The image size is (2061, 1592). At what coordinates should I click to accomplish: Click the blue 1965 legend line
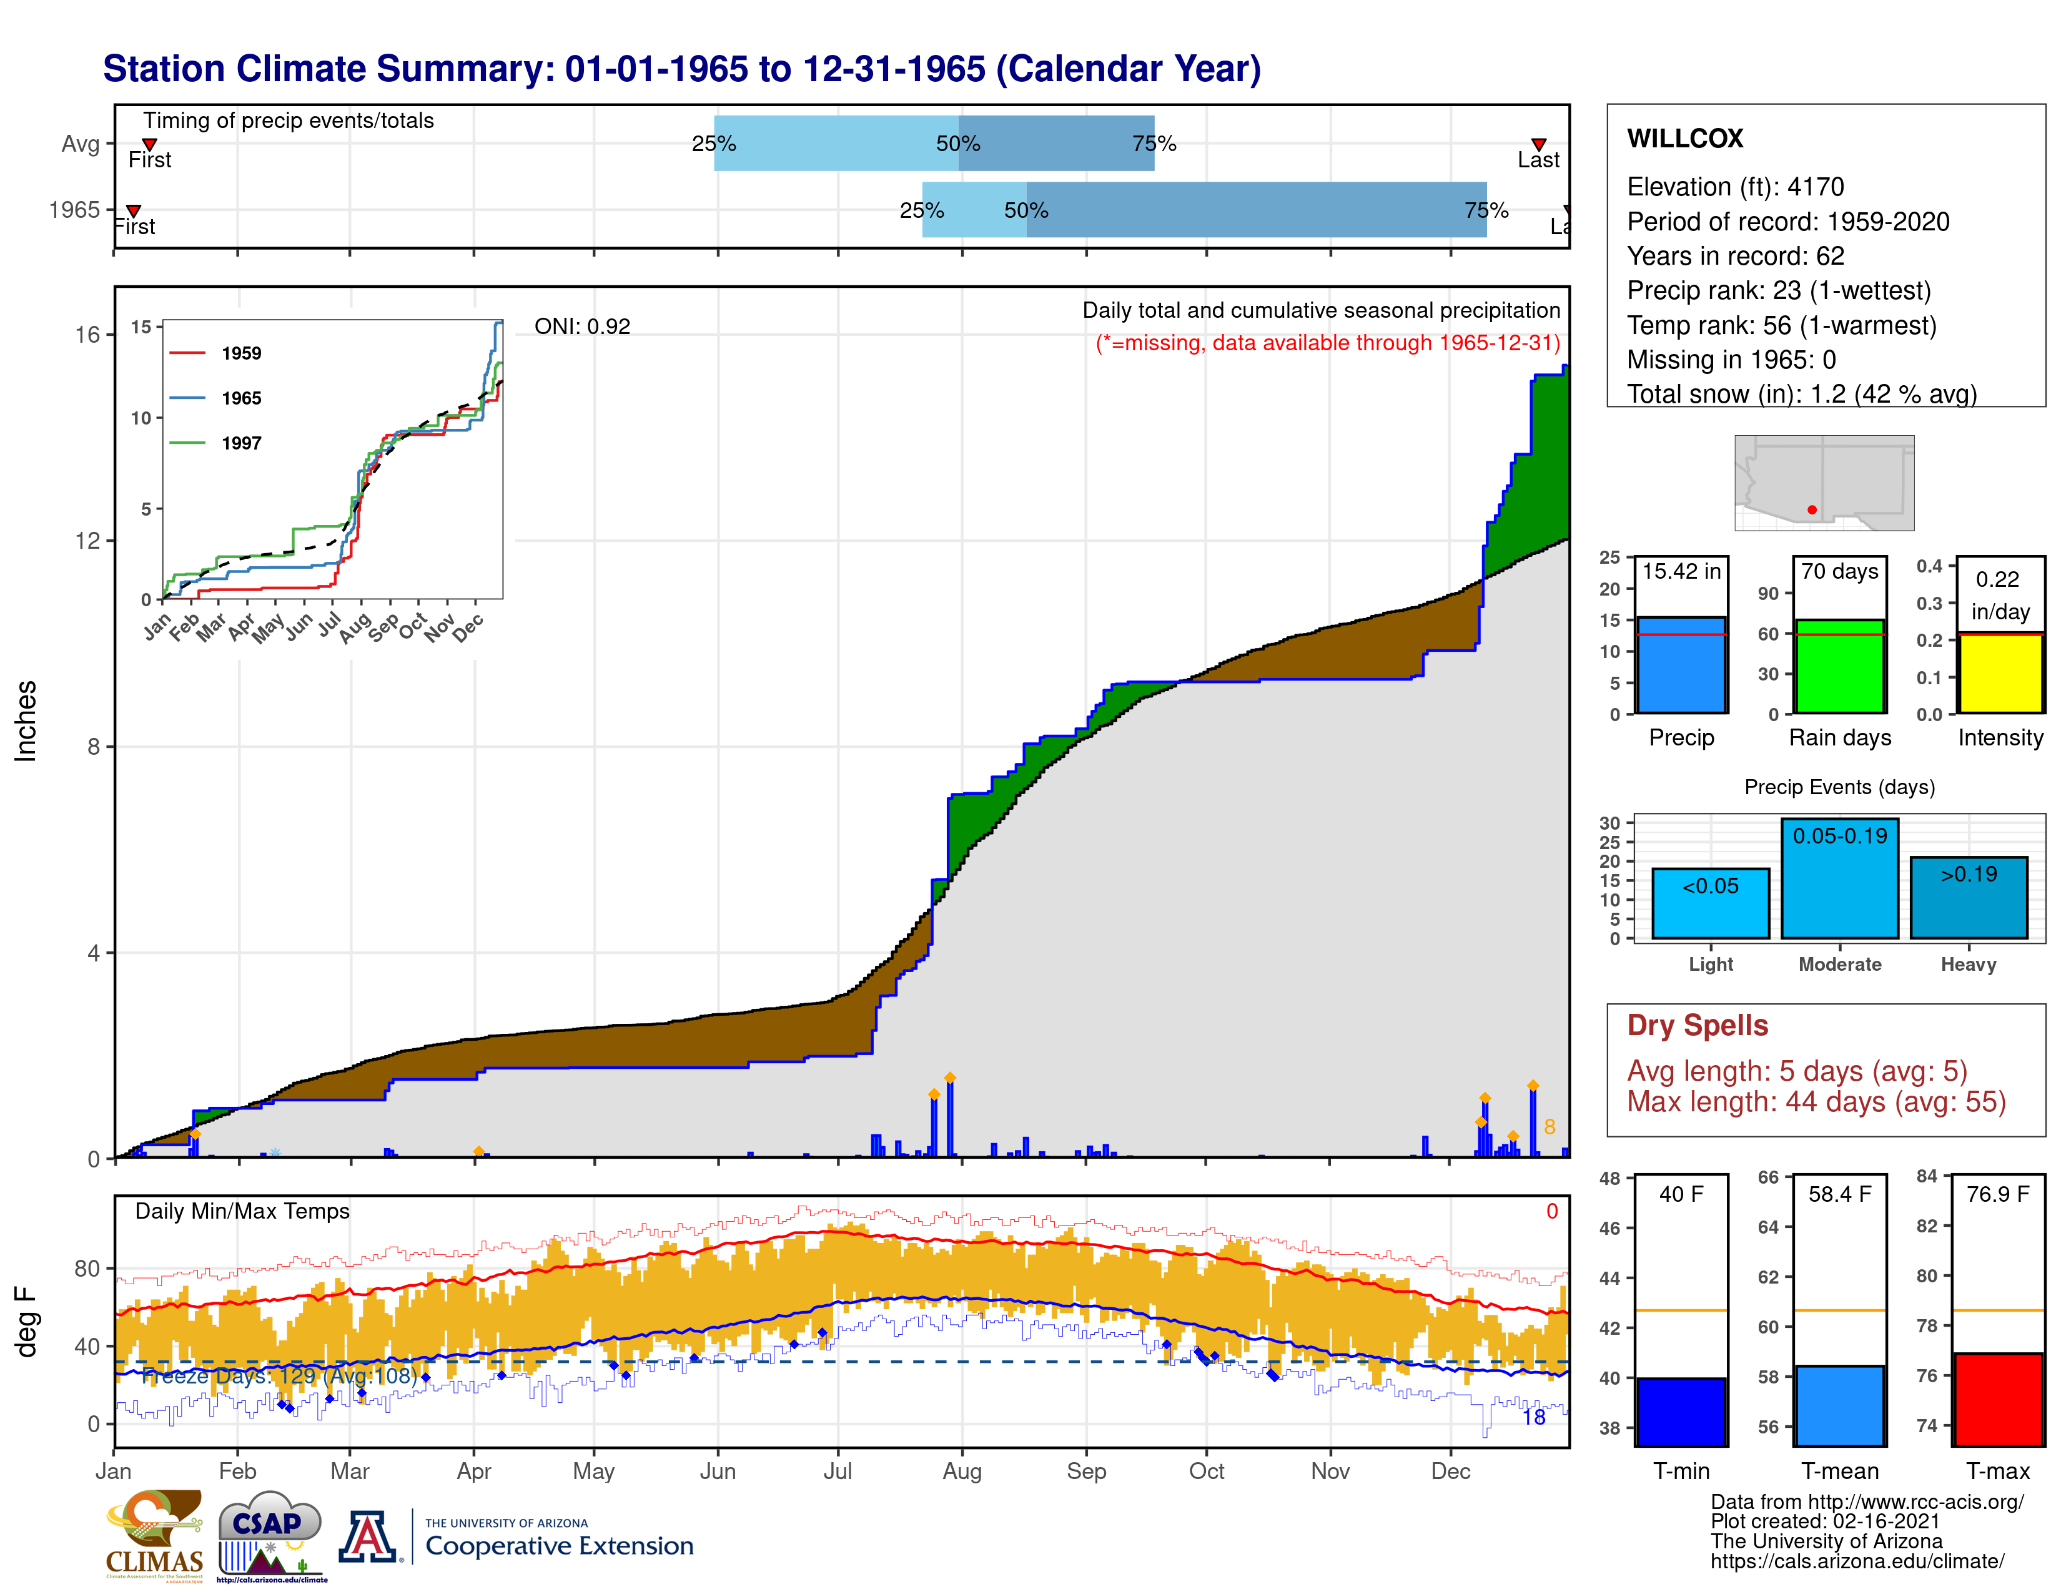pyautogui.click(x=187, y=398)
